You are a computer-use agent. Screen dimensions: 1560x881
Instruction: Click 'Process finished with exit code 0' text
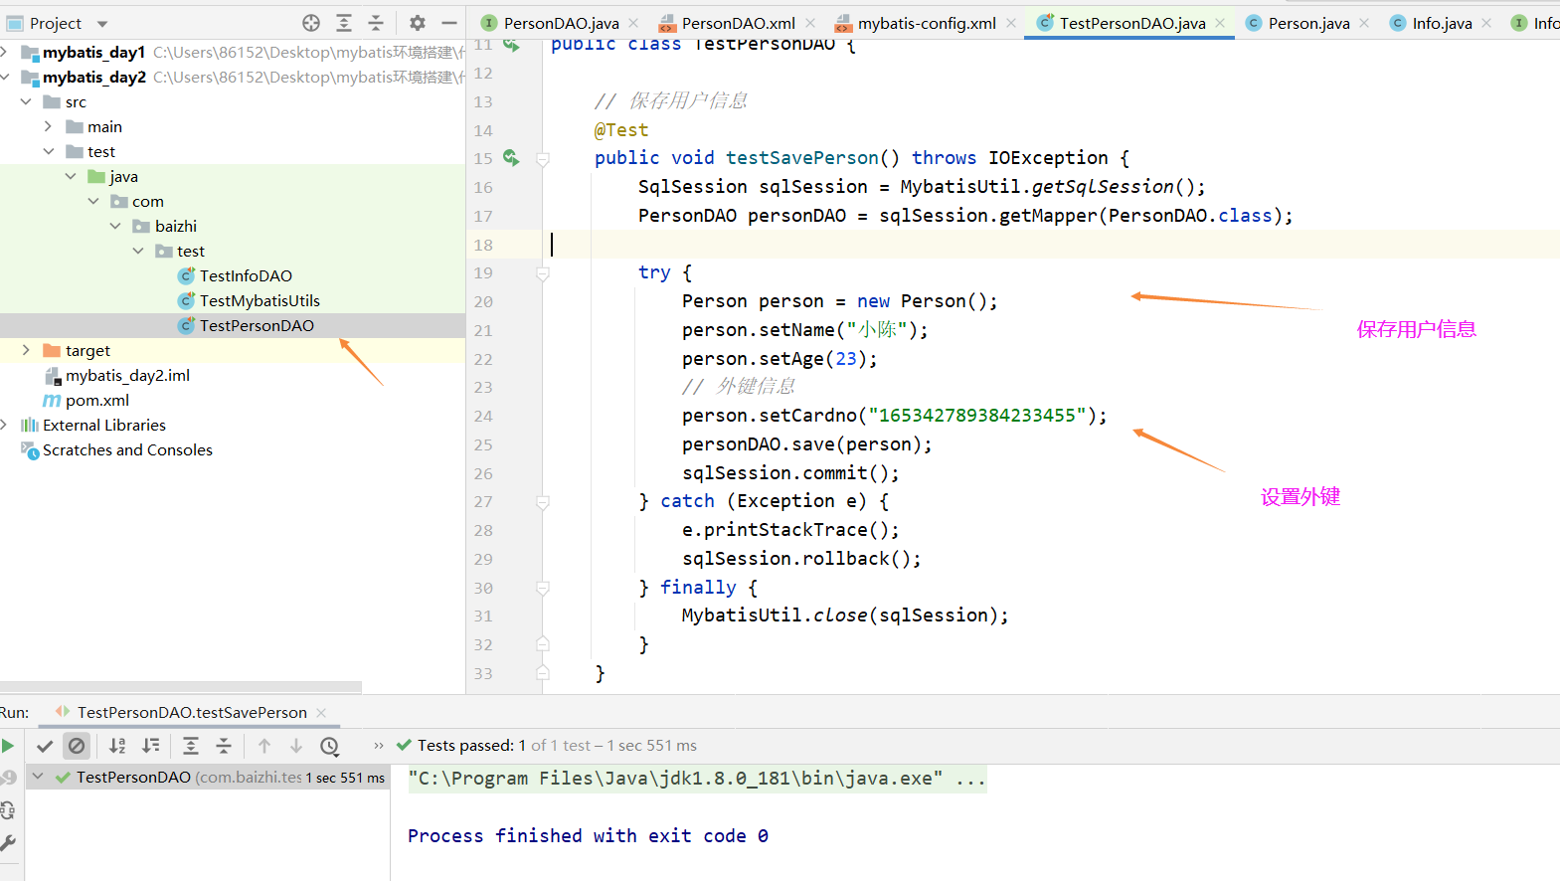[x=588, y=835]
